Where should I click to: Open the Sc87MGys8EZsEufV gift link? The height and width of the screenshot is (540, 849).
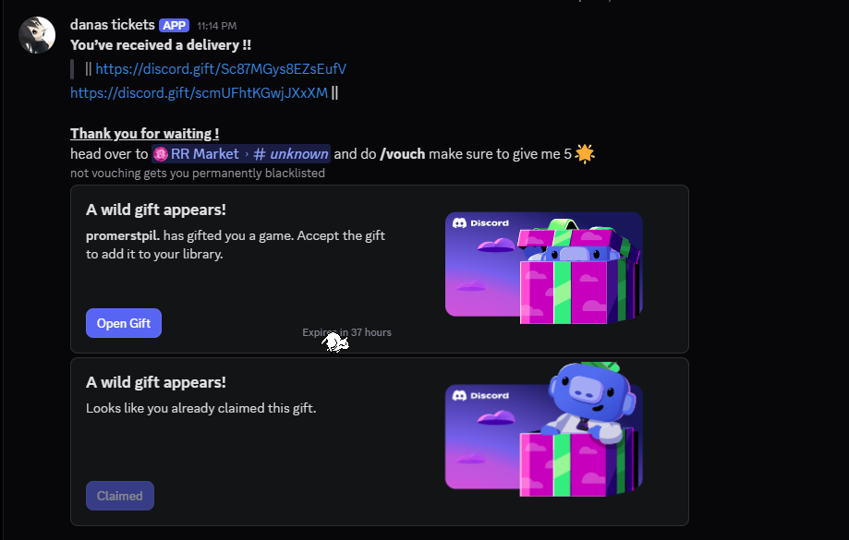(x=221, y=69)
